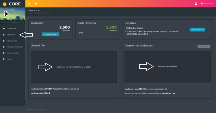Go to Dashboard menu item
The height and width of the screenshot is (113, 216).
pos(12,29)
